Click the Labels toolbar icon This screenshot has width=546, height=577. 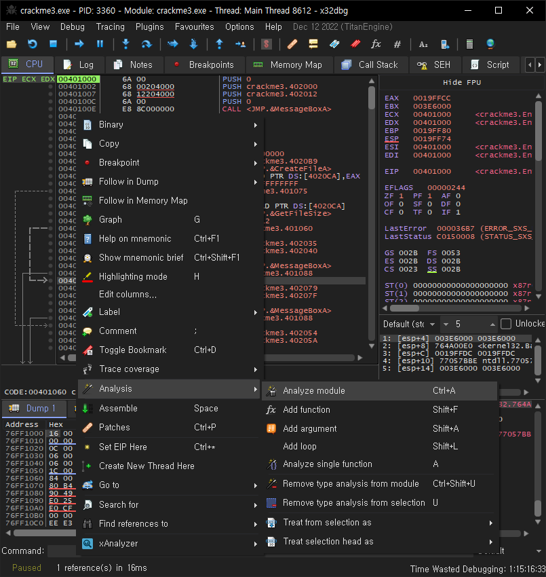click(x=334, y=44)
